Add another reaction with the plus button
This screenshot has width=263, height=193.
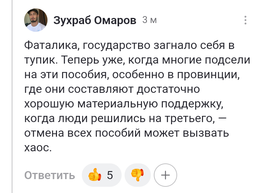pyautogui.click(x=165, y=175)
